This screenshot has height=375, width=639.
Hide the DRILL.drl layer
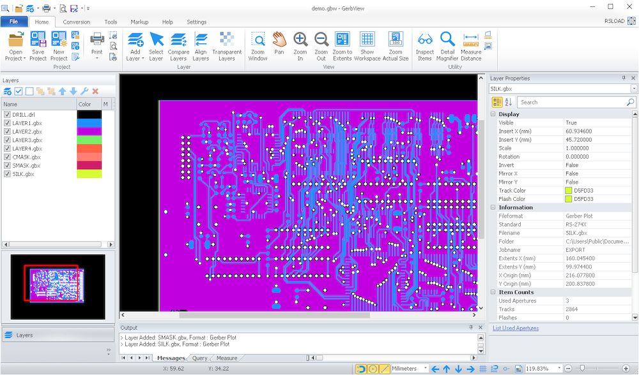coord(8,114)
